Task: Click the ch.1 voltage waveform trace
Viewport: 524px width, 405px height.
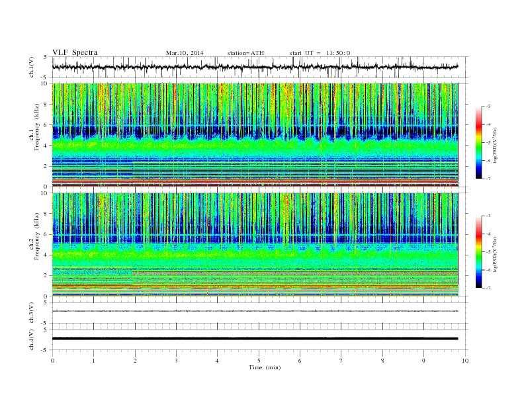Action: [255, 67]
